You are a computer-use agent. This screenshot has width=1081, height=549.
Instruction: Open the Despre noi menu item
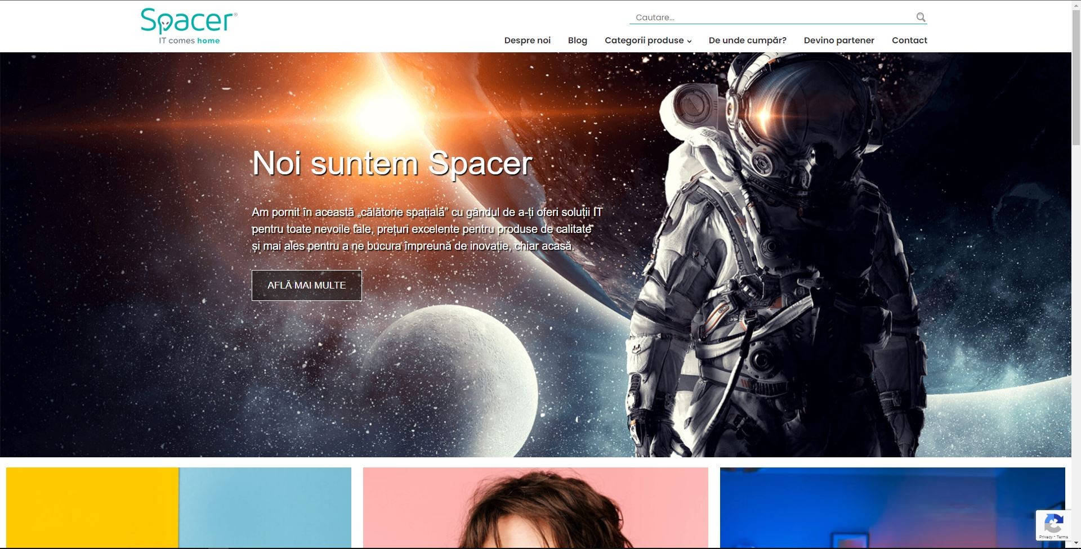coord(527,40)
